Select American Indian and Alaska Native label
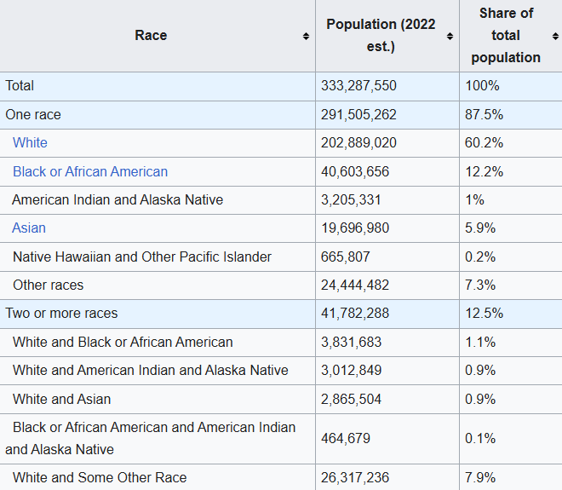This screenshot has width=562, height=490. (x=118, y=199)
